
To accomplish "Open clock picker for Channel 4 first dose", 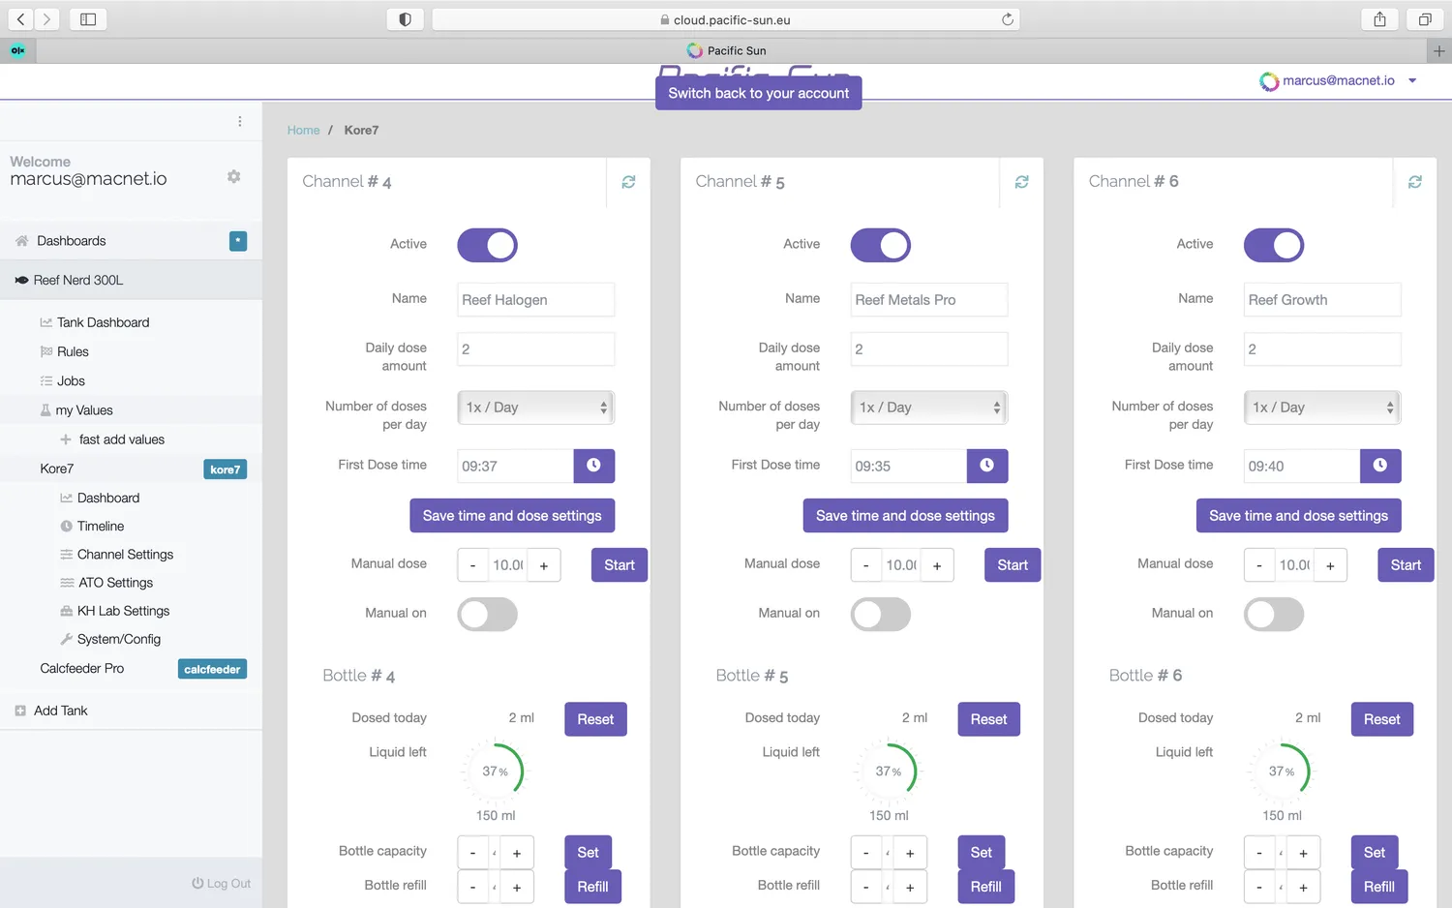I will tap(593, 466).
